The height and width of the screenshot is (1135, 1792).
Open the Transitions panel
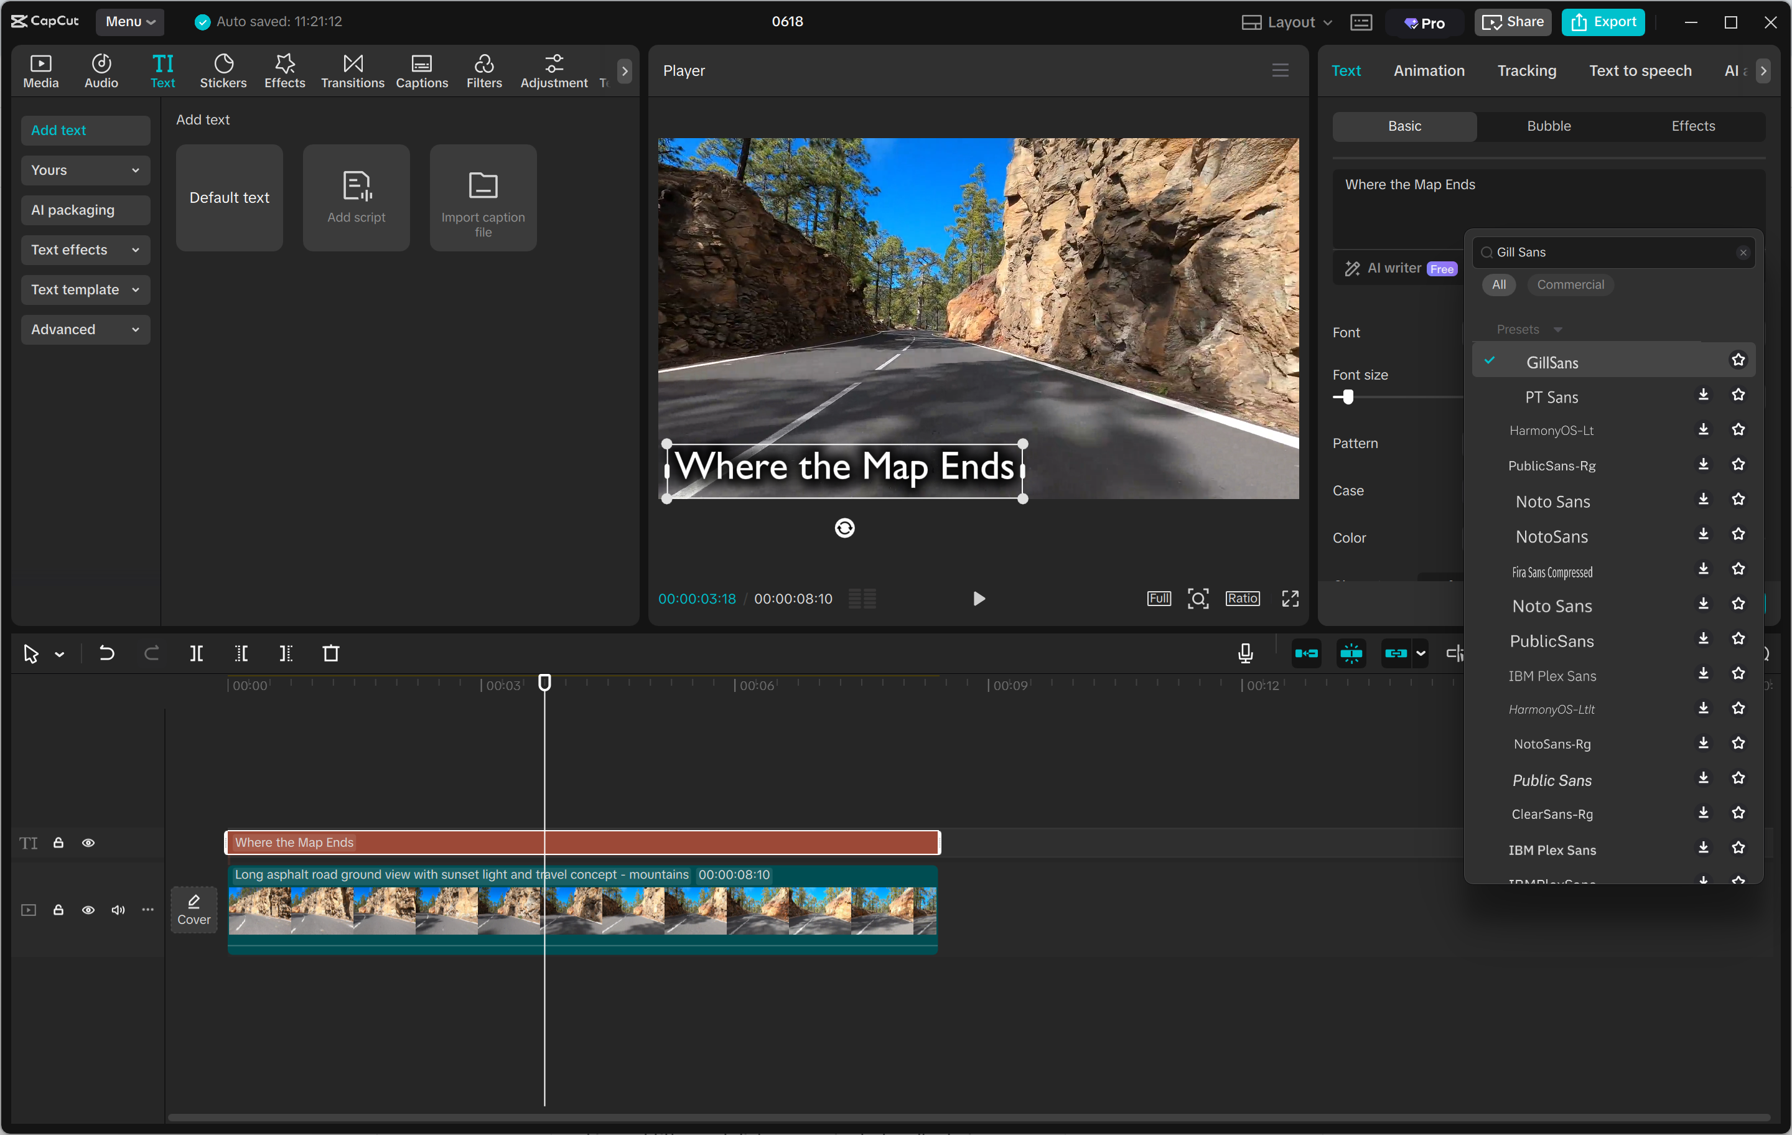352,71
